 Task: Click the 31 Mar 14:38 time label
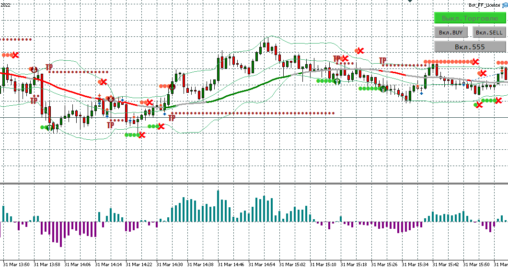[200, 265]
